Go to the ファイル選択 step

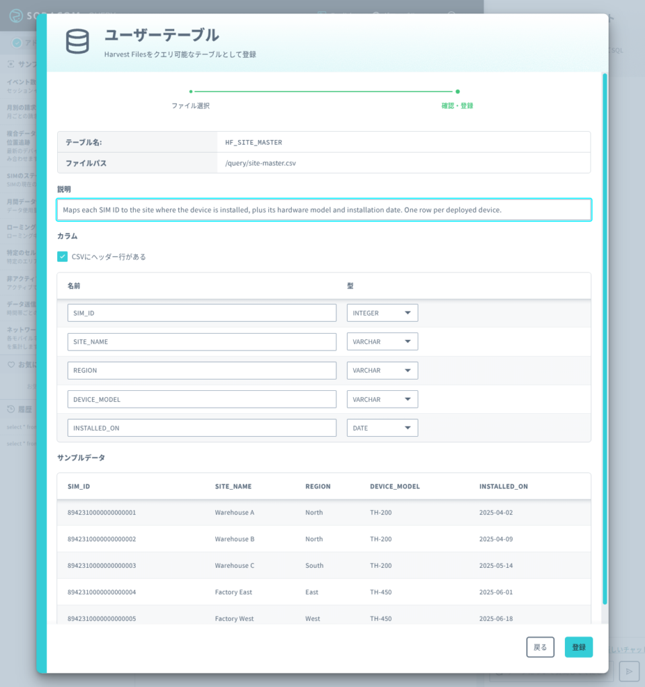coord(190,106)
